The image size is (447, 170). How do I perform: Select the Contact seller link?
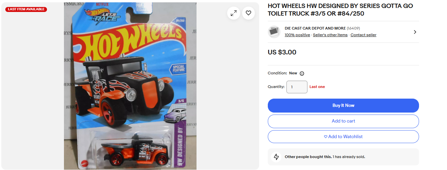point(363,35)
